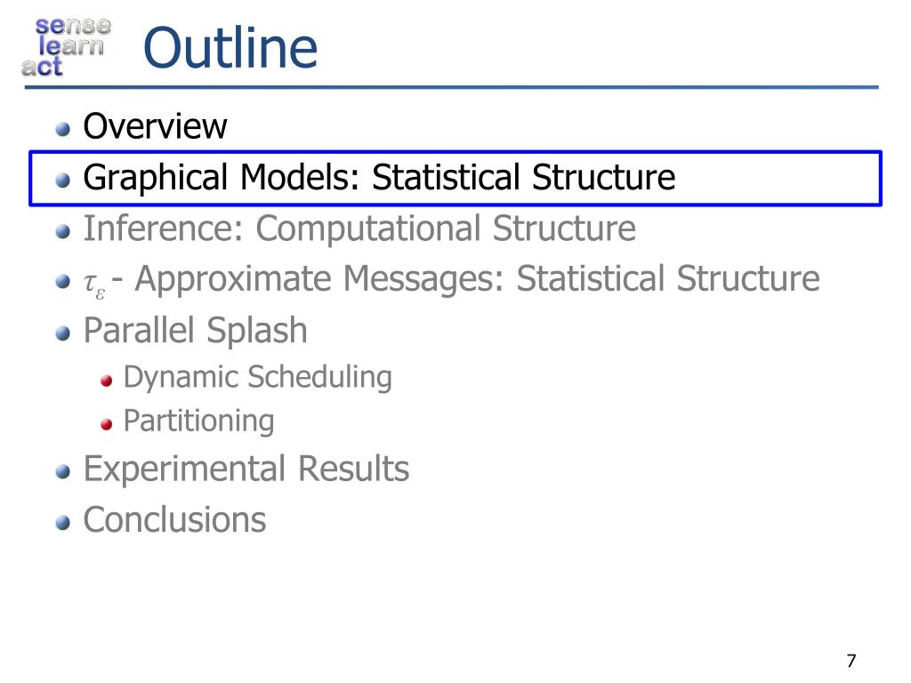Image resolution: width=911 pixels, height=683 pixels.
Task: Click the bullet next to Graphical Models
Action: [63, 181]
